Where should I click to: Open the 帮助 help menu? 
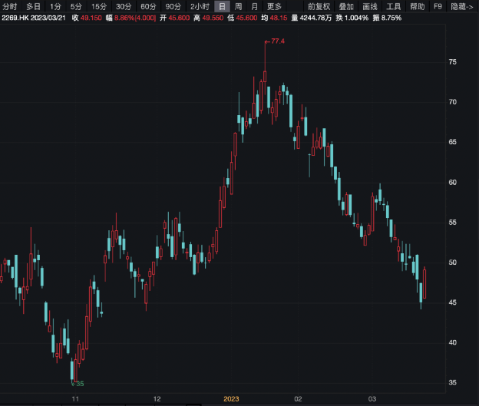pos(418,6)
